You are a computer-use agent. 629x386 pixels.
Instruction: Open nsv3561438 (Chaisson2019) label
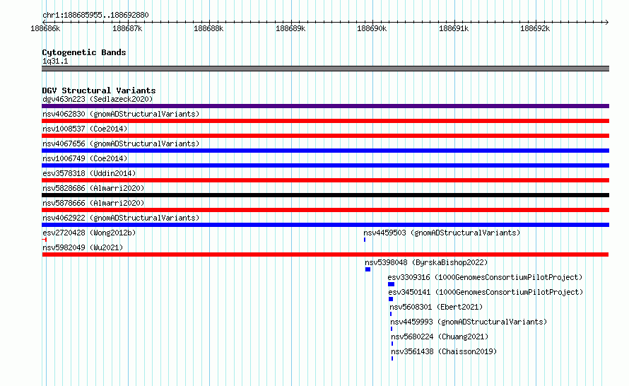click(x=444, y=351)
